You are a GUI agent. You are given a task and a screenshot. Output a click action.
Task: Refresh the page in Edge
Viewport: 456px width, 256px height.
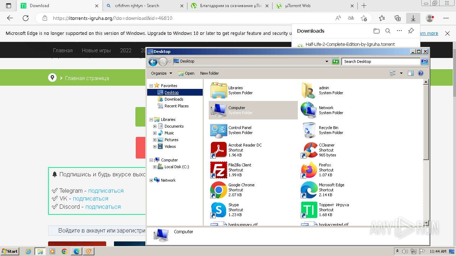[x=26, y=18]
